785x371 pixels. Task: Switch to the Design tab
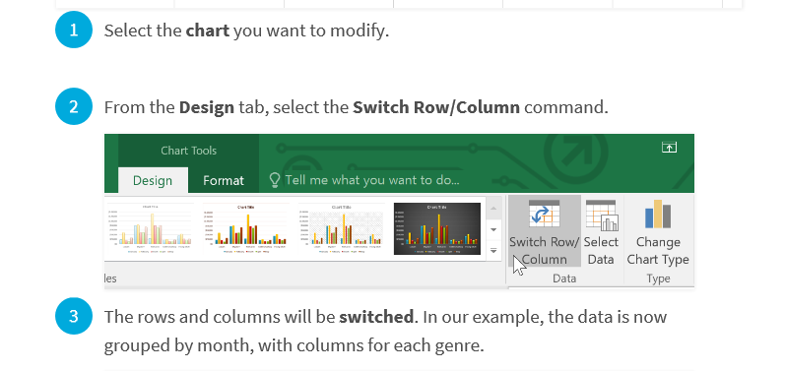pos(153,180)
